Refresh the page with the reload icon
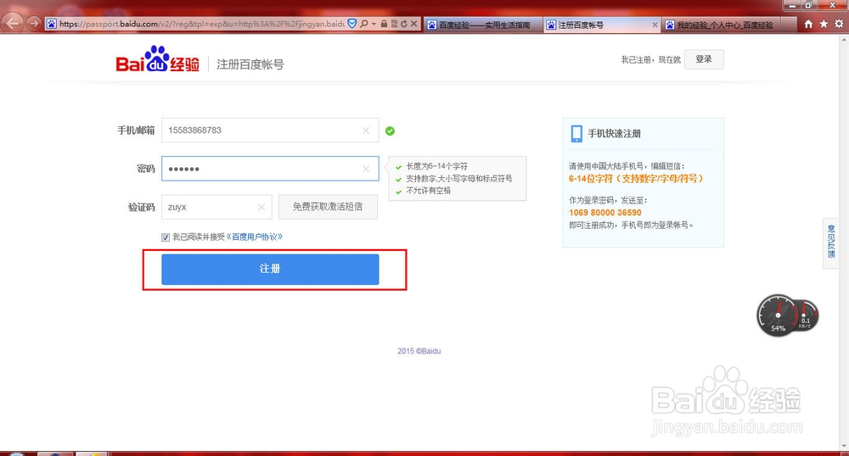Image resolution: width=849 pixels, height=456 pixels. [x=404, y=24]
